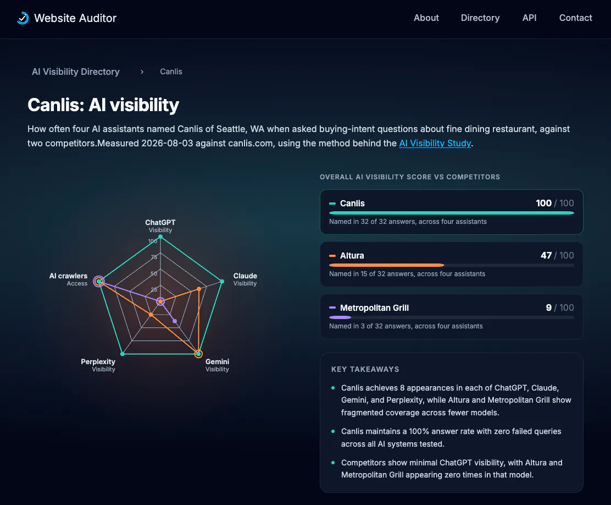Open the Website Auditor home link text
The image size is (611, 505).
tap(75, 18)
